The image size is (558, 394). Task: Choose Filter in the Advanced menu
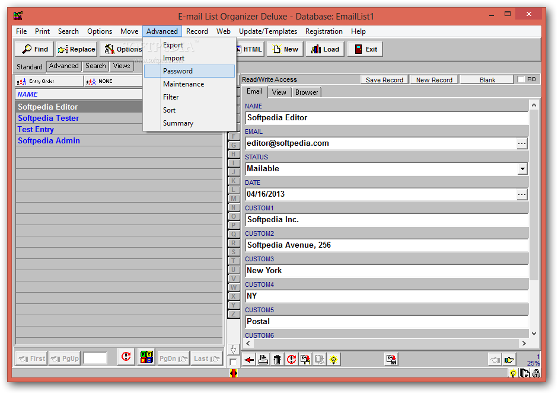pos(189,97)
